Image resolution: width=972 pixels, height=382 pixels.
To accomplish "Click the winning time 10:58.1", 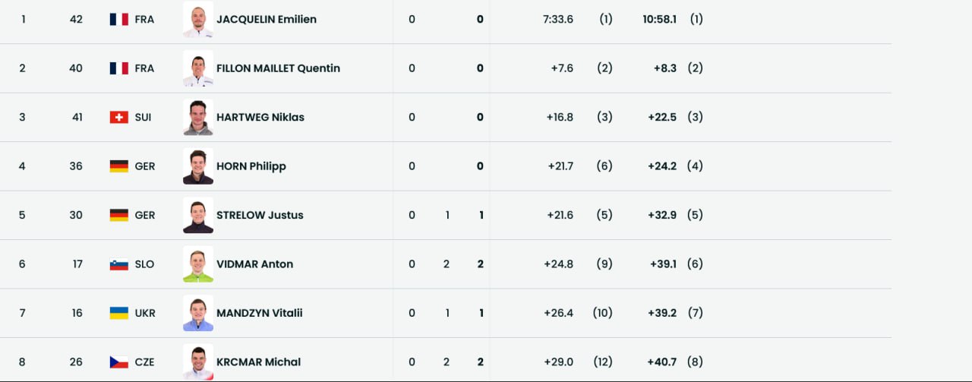I will 660,19.
